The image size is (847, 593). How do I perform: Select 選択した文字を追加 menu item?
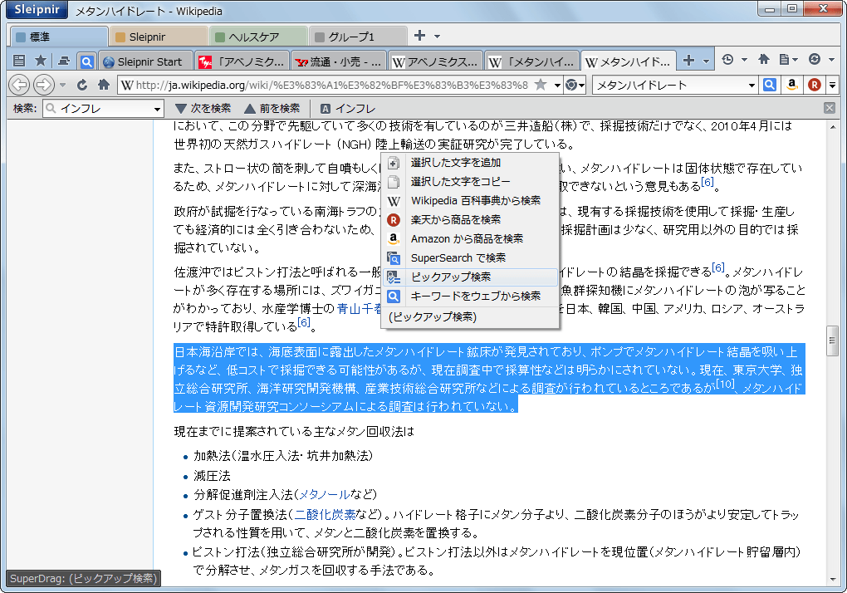click(x=470, y=163)
